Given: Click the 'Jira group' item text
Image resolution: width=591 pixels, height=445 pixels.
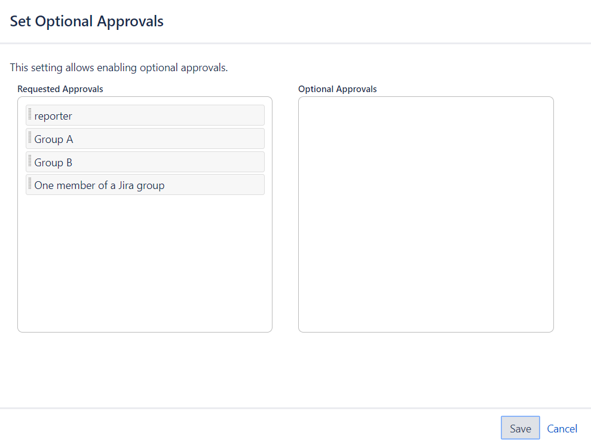Looking at the screenshot, I should pos(99,185).
